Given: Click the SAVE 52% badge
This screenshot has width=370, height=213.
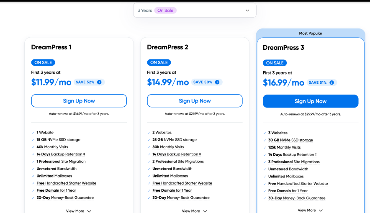Looking at the screenshot, I should click(89, 82).
